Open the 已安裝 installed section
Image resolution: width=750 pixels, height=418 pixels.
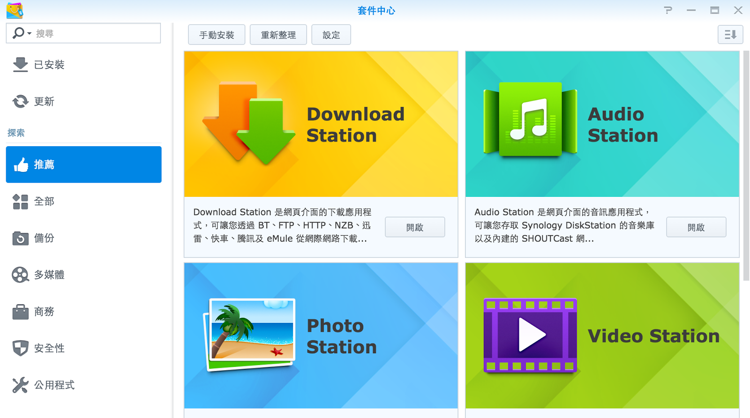[83, 65]
